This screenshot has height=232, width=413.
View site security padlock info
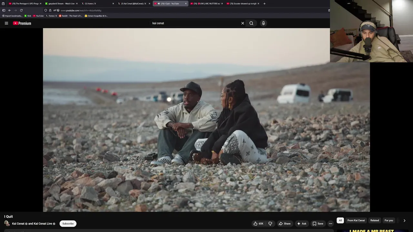coord(50,10)
